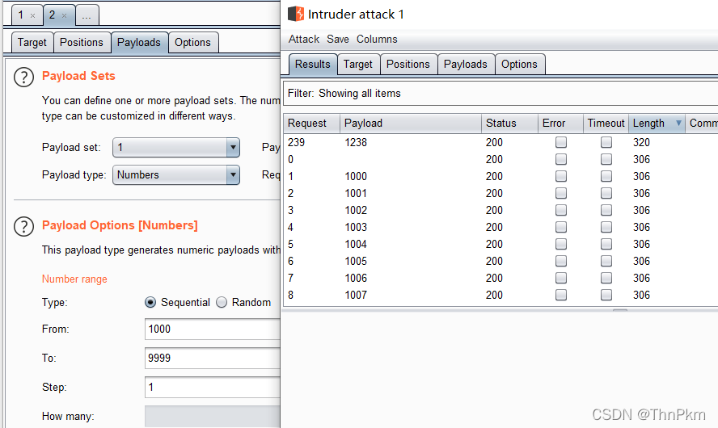Open the Payload type Numbers dropdown
This screenshot has width=718, height=428.
click(x=176, y=174)
